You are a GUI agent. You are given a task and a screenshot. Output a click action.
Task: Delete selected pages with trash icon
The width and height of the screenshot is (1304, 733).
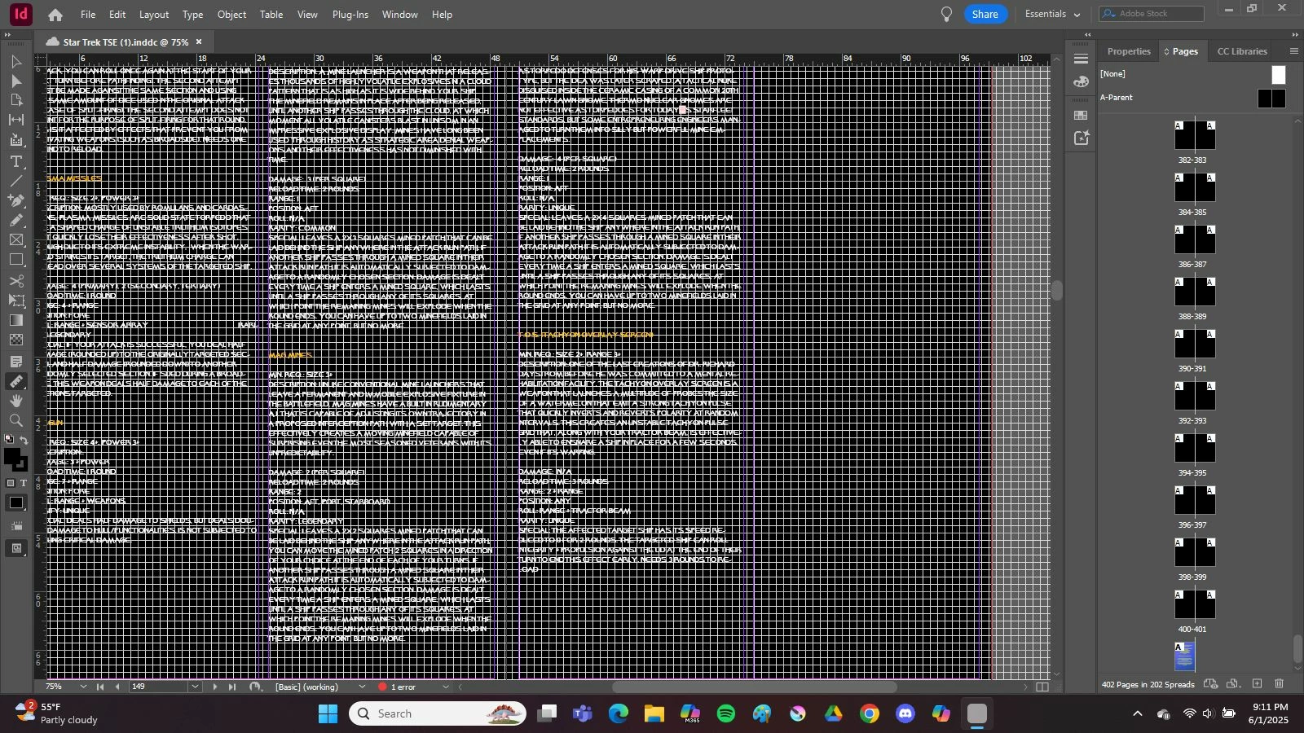1279,684
